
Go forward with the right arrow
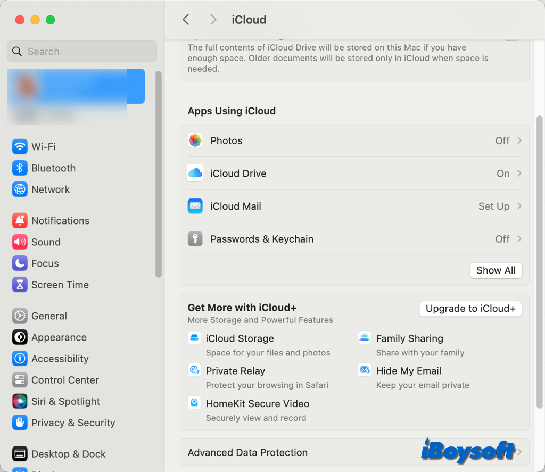tap(213, 20)
